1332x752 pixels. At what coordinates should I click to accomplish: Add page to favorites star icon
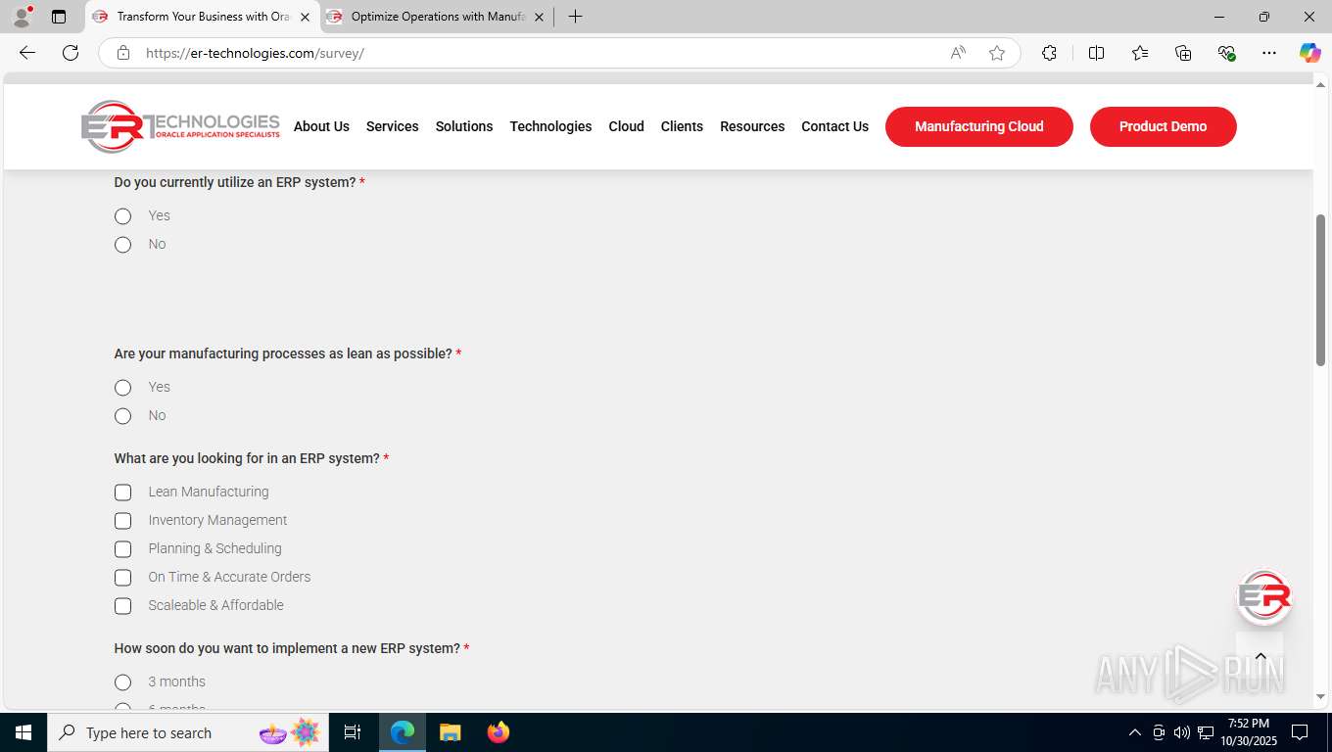coord(997,53)
